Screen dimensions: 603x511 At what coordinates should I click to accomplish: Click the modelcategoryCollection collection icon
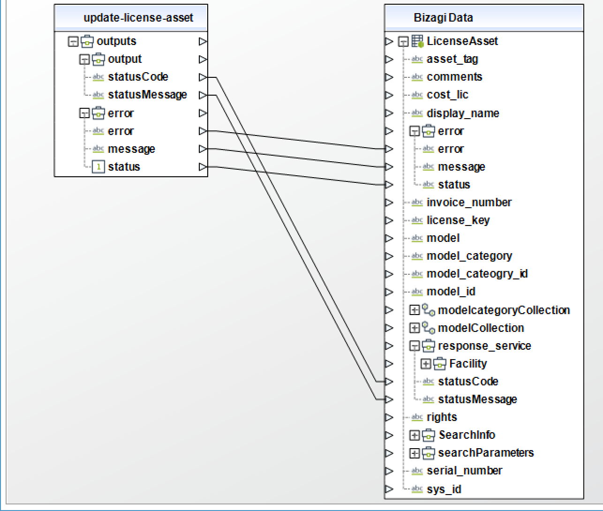point(429,310)
